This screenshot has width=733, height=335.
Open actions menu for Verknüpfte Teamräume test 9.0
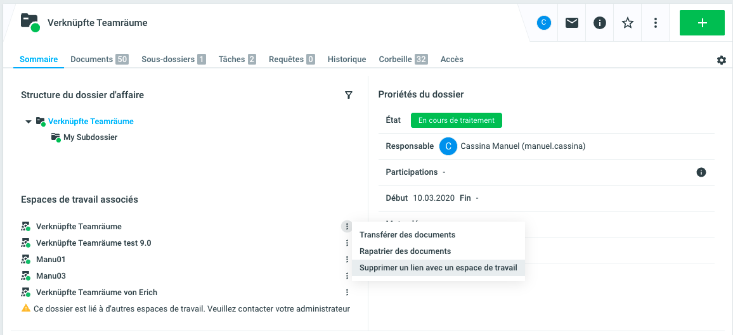pyautogui.click(x=347, y=243)
